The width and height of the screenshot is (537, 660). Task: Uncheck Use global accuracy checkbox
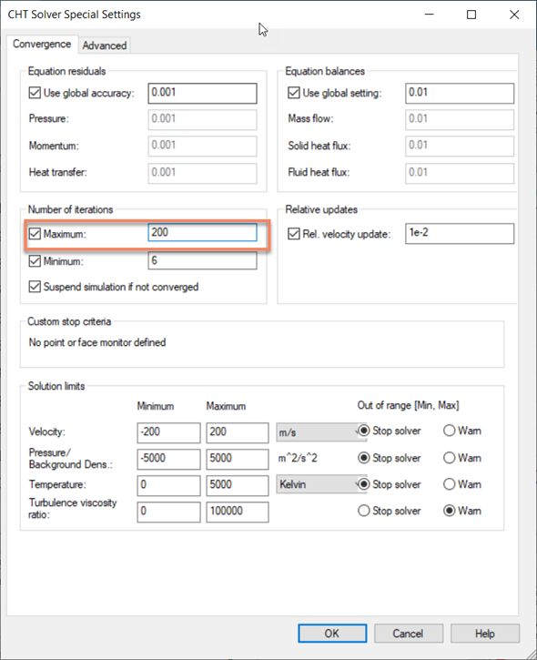pyautogui.click(x=35, y=93)
